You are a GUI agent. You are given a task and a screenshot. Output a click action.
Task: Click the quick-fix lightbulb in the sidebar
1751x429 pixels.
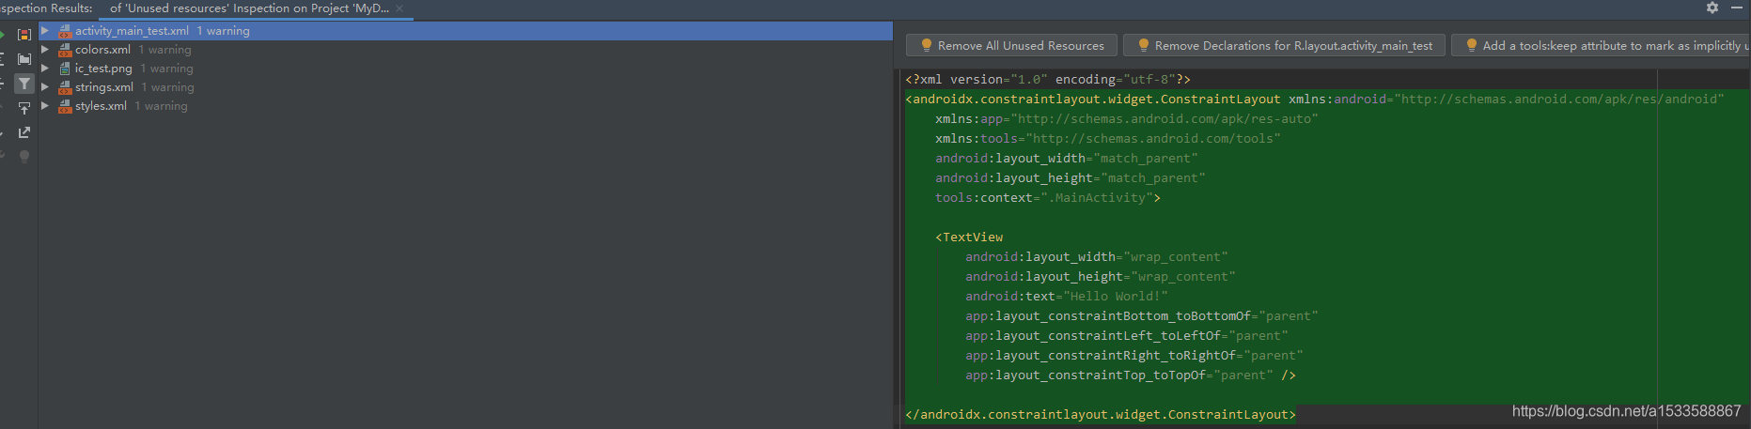point(24,157)
